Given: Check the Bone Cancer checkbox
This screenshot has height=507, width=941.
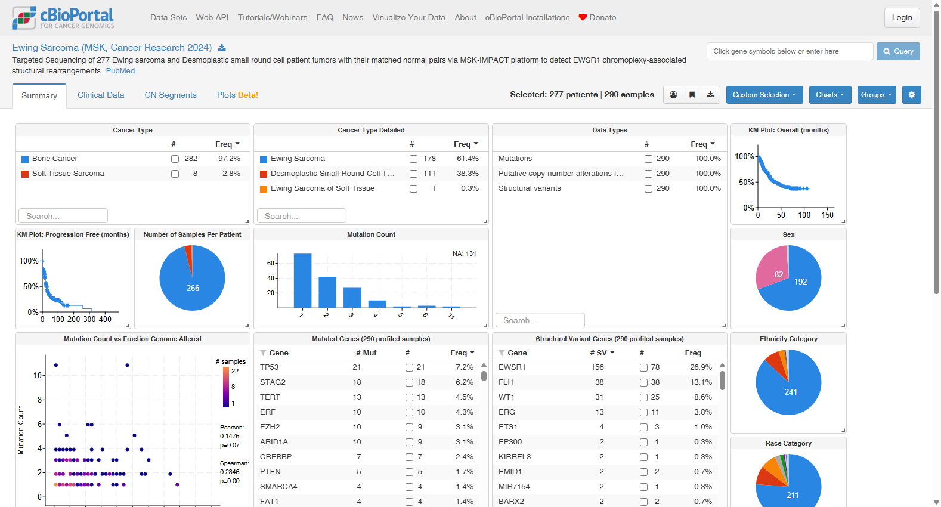Looking at the screenshot, I should [x=175, y=159].
